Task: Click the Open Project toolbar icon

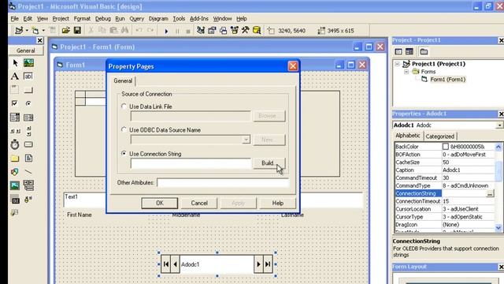Action: tap(66, 31)
